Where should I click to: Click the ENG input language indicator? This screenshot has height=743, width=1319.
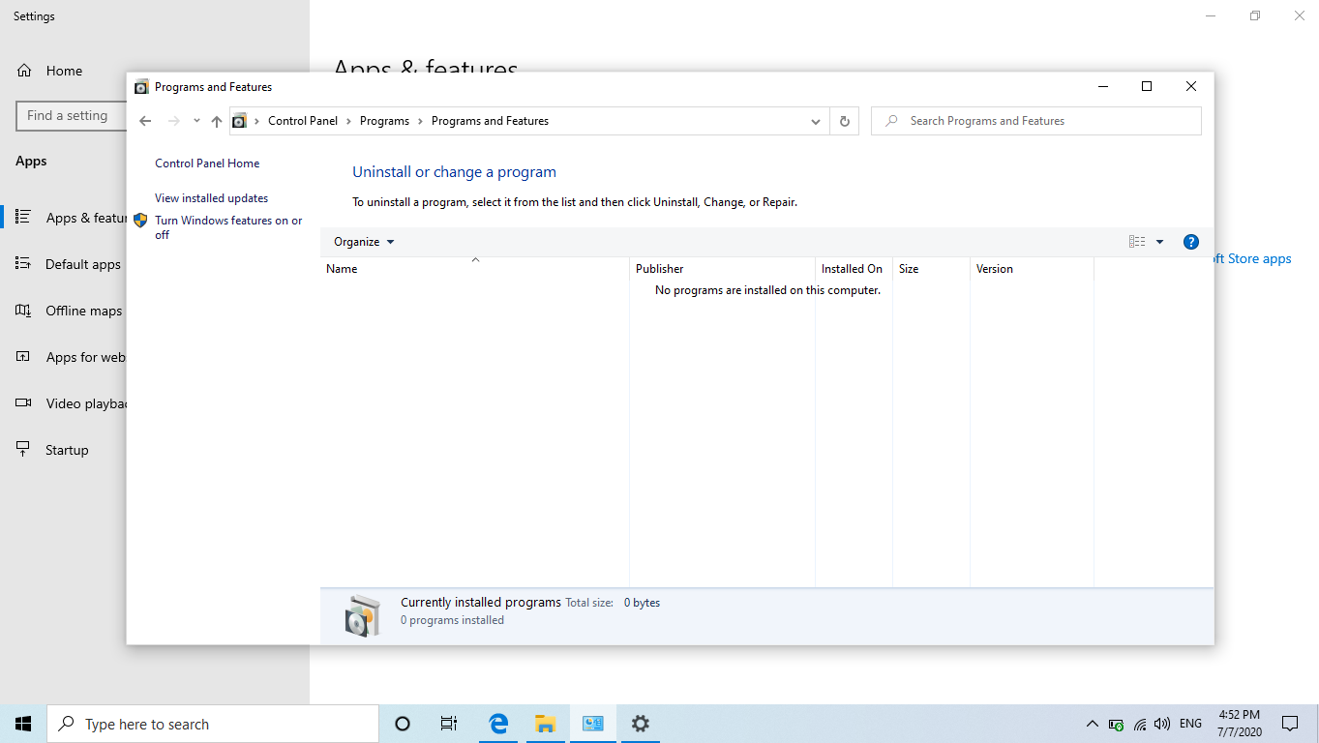tap(1191, 724)
